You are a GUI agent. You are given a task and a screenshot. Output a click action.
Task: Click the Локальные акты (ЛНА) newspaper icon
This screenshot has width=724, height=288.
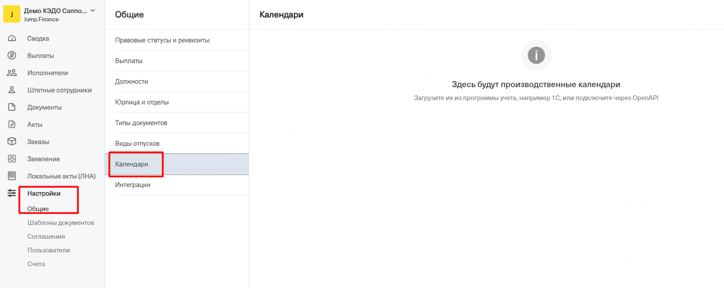[12, 176]
